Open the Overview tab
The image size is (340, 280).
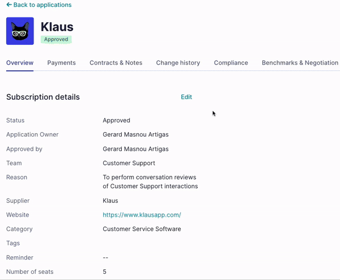point(20,63)
